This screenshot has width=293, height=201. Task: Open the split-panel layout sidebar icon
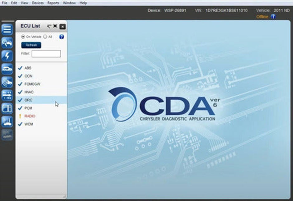(7, 108)
